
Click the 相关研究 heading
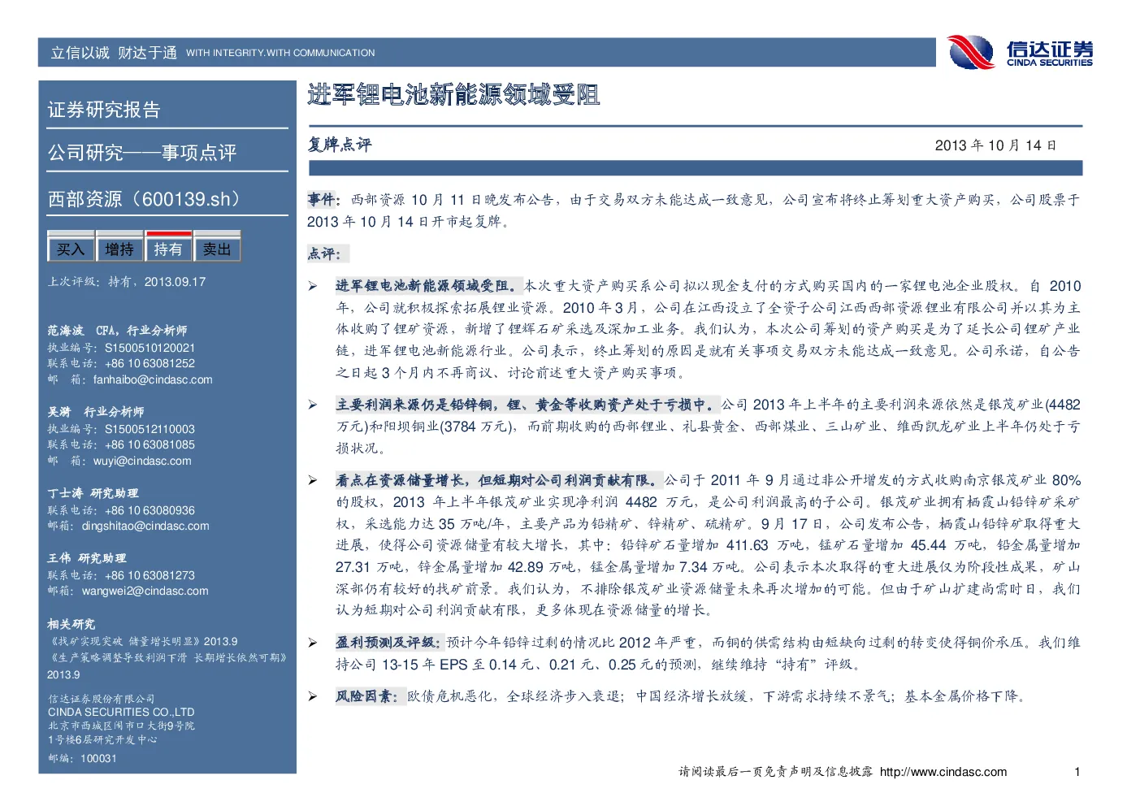tap(72, 624)
